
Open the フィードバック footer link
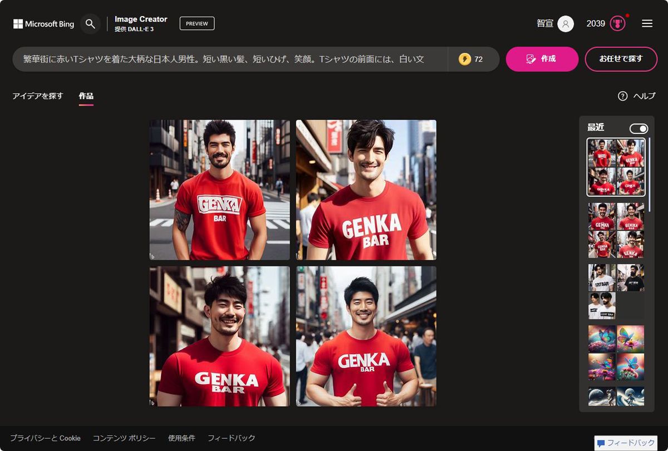tap(231, 438)
